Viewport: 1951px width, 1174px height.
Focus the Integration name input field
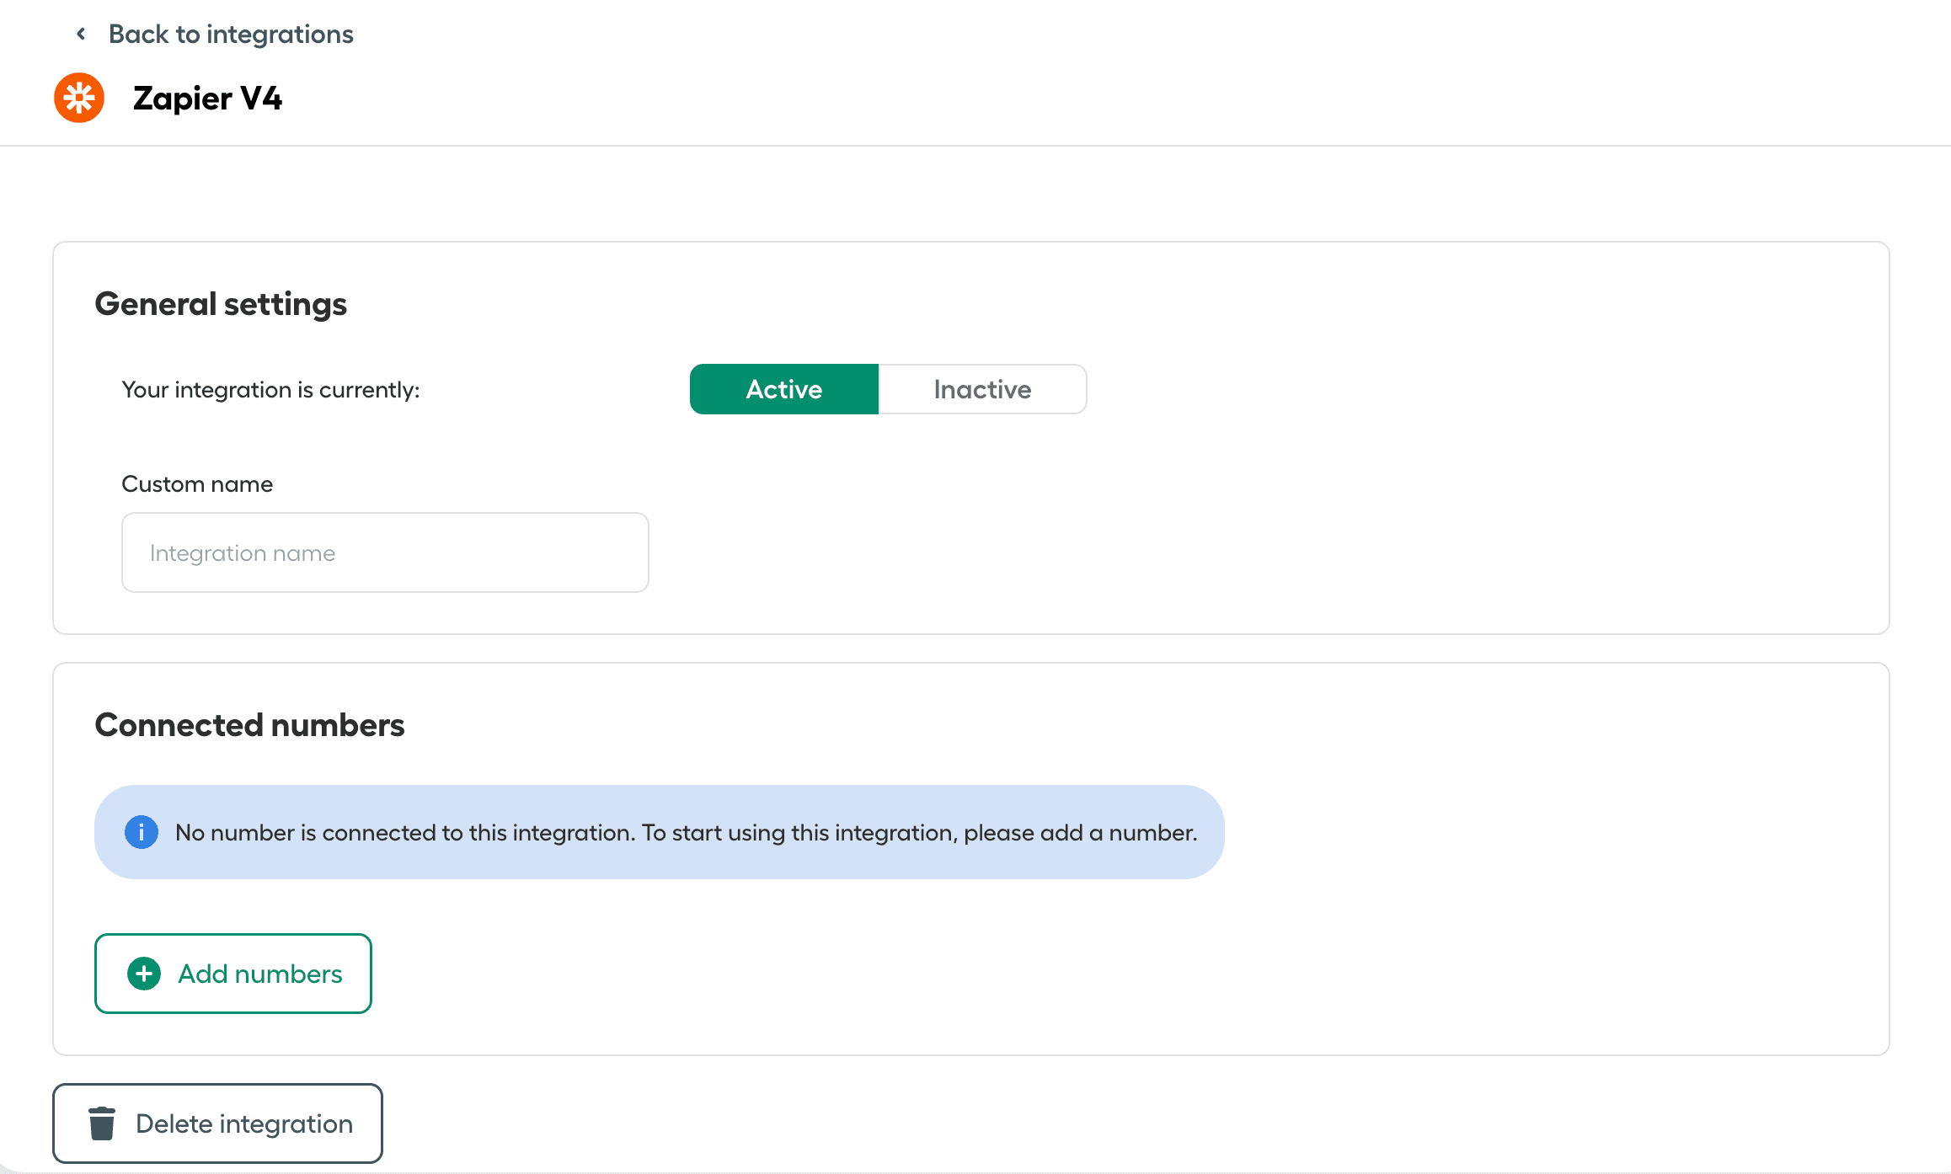click(x=385, y=552)
